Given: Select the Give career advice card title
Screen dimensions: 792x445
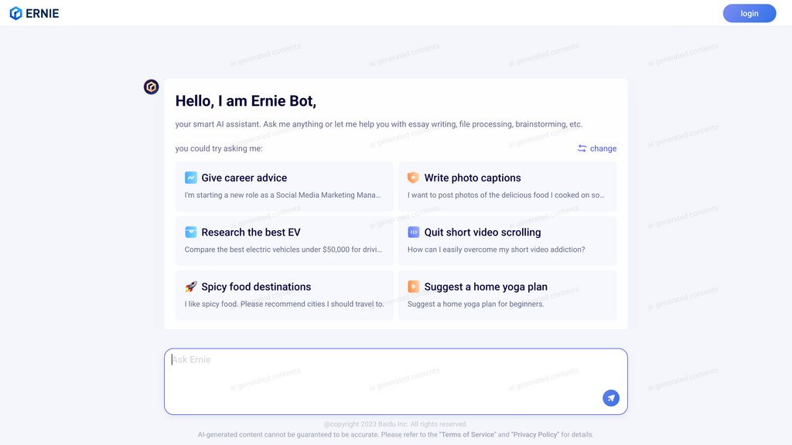Looking at the screenshot, I should [x=244, y=178].
